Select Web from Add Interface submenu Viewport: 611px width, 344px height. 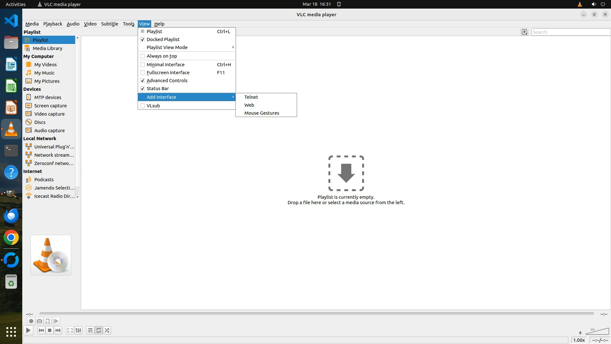249,105
